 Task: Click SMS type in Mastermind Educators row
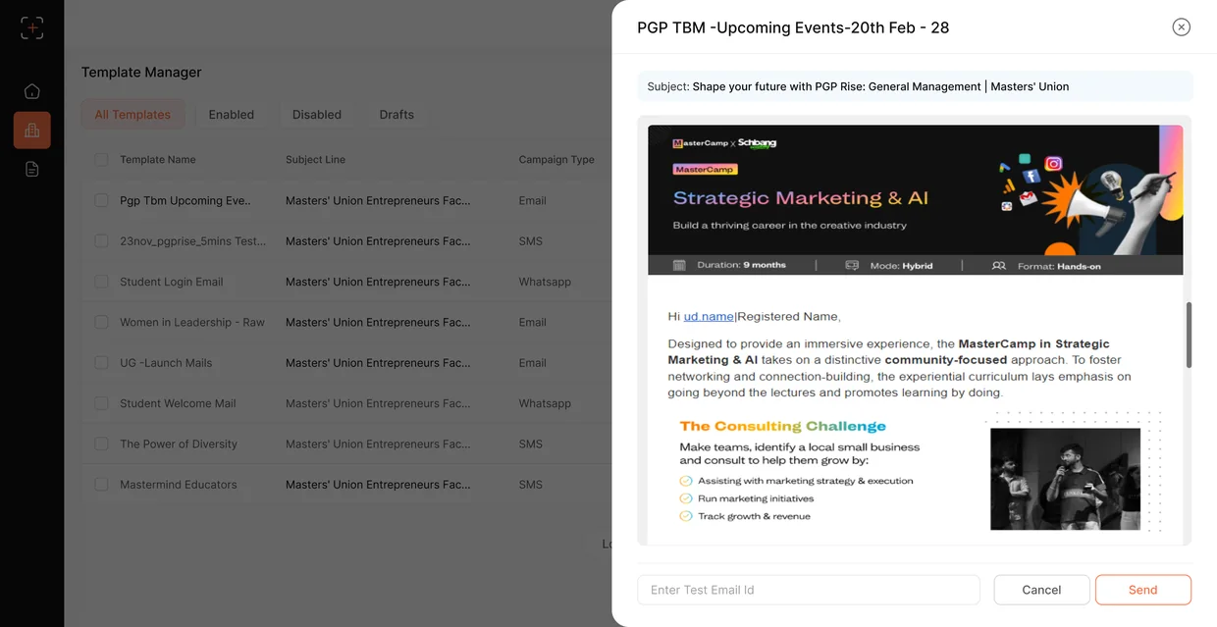point(531,485)
